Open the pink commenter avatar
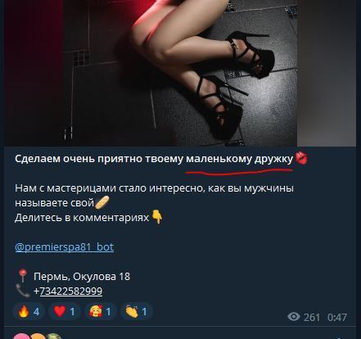Image resolution: width=361 pixels, height=339 pixels. pyautogui.click(x=21, y=337)
